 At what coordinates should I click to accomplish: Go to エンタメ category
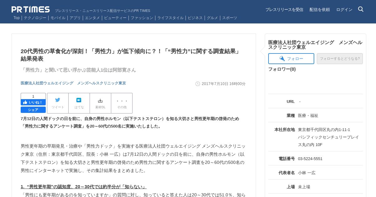point(92,18)
